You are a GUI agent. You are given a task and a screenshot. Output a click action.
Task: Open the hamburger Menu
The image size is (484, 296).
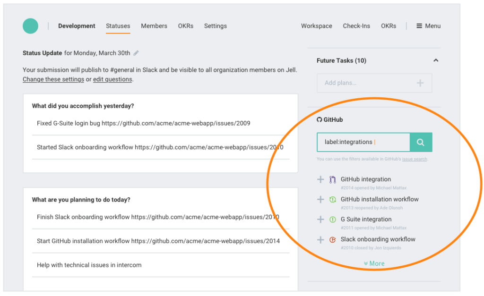point(428,26)
